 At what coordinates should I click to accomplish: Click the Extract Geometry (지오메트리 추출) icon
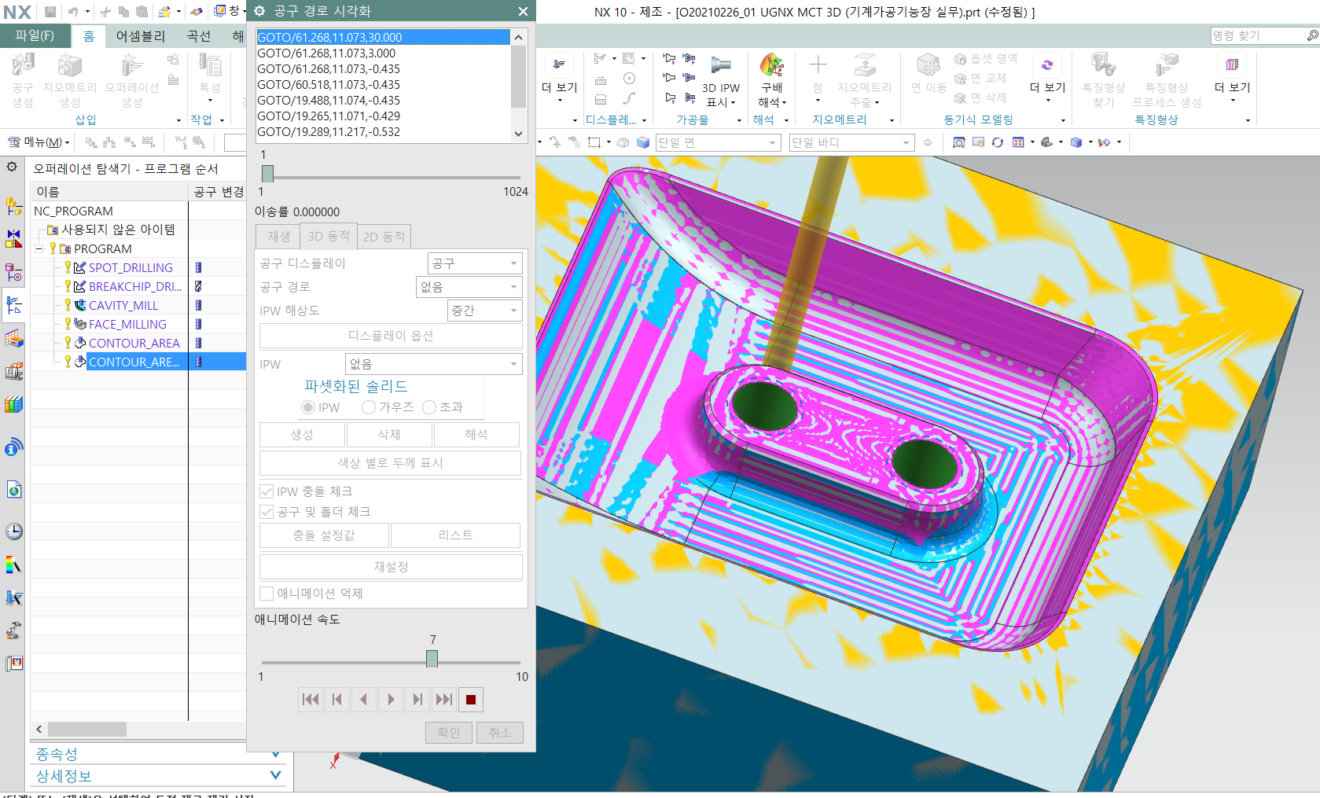[x=865, y=65]
